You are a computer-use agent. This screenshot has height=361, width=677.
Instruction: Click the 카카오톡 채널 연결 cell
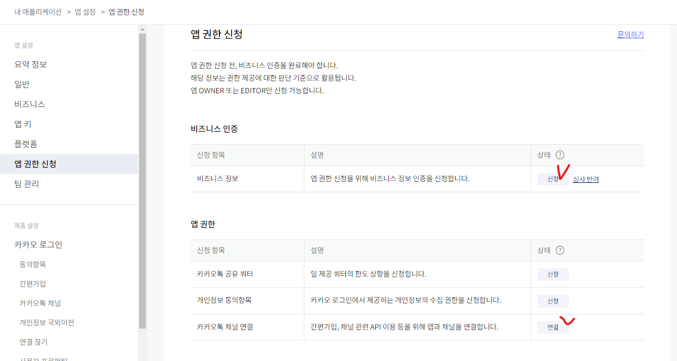click(x=247, y=327)
